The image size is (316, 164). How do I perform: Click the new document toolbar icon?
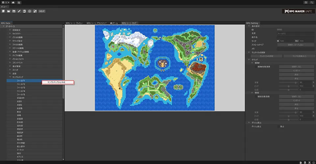point(3,11)
